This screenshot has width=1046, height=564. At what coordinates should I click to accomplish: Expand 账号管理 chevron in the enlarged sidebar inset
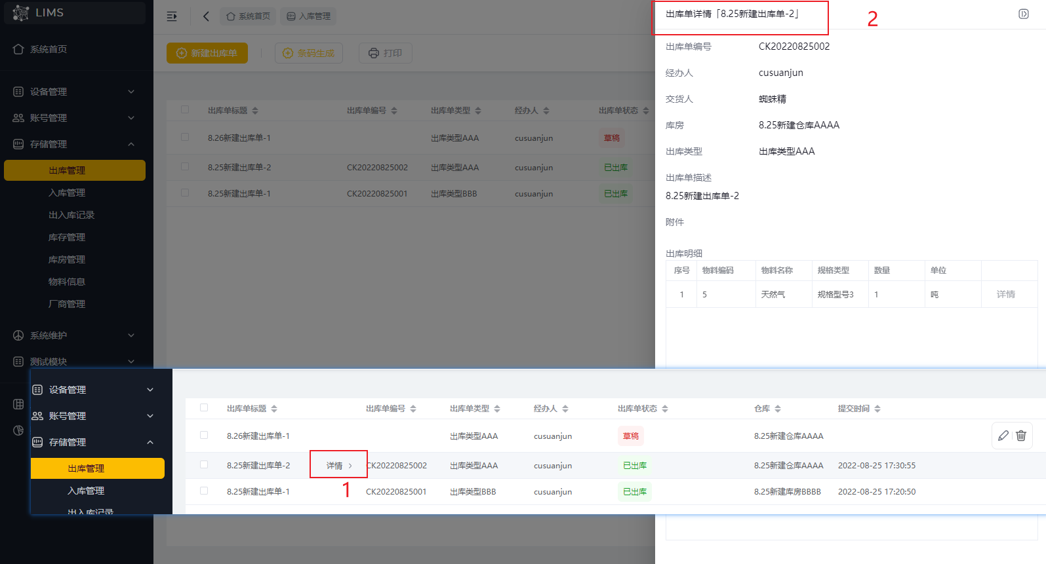tap(150, 416)
